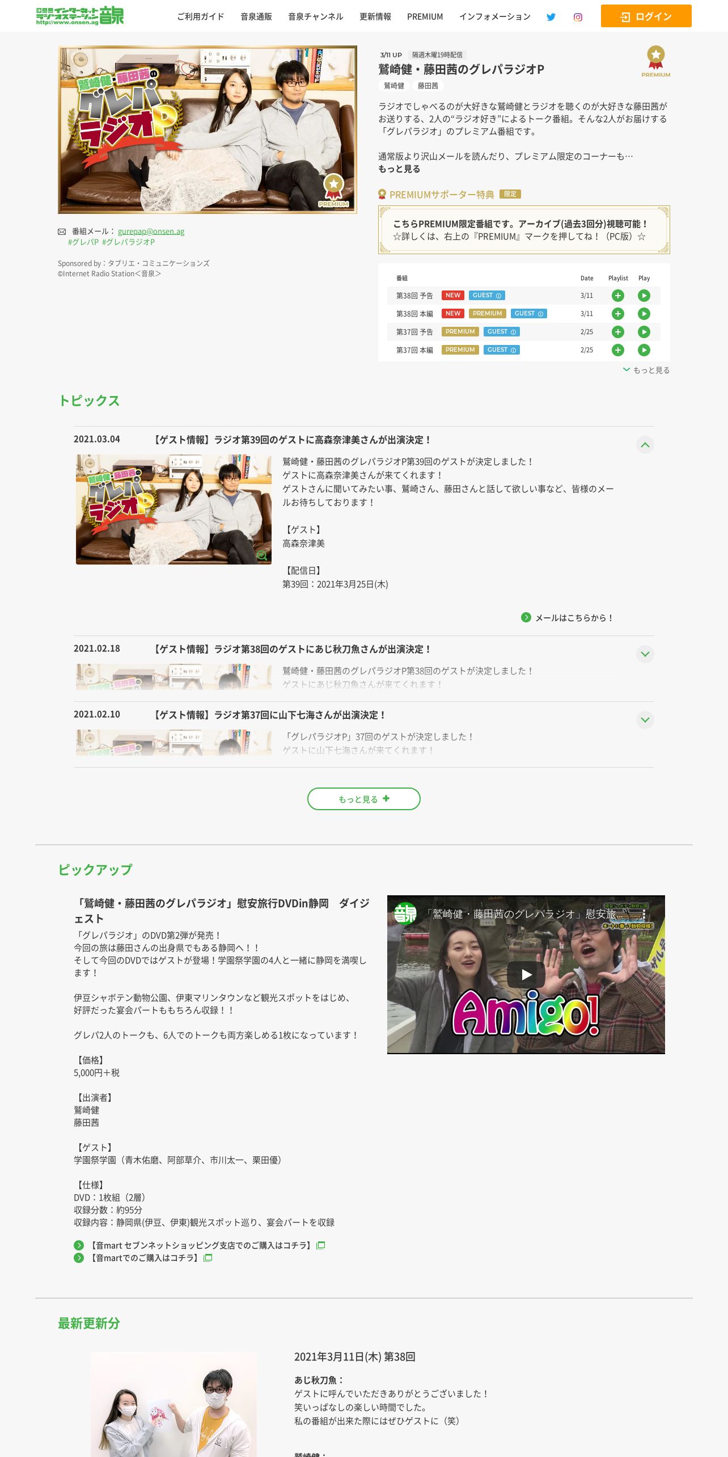Click arrow icon beside メールはこちらから

pos(526,617)
